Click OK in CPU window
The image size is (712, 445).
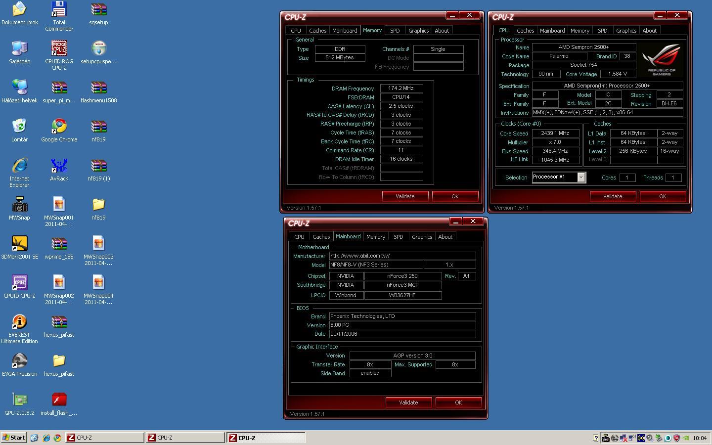[x=663, y=196]
